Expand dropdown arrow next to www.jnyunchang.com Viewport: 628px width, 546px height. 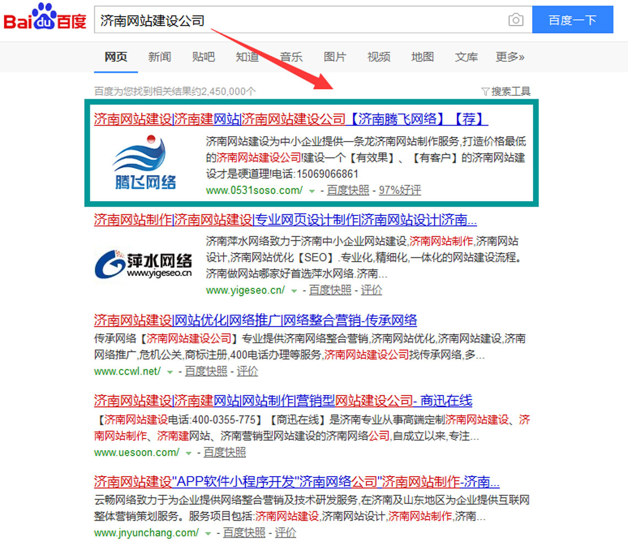pos(208,533)
